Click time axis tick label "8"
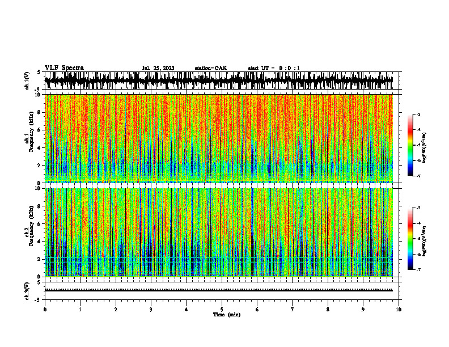 click(328, 310)
